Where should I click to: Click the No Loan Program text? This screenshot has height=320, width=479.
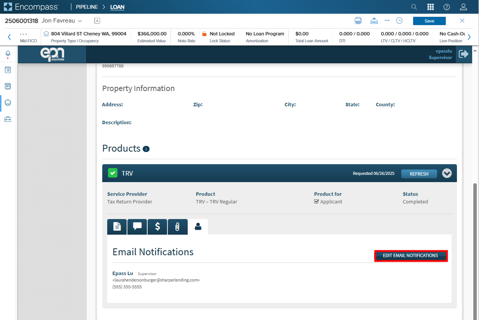(265, 34)
